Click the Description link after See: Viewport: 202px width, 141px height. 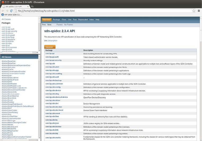tap(53, 41)
